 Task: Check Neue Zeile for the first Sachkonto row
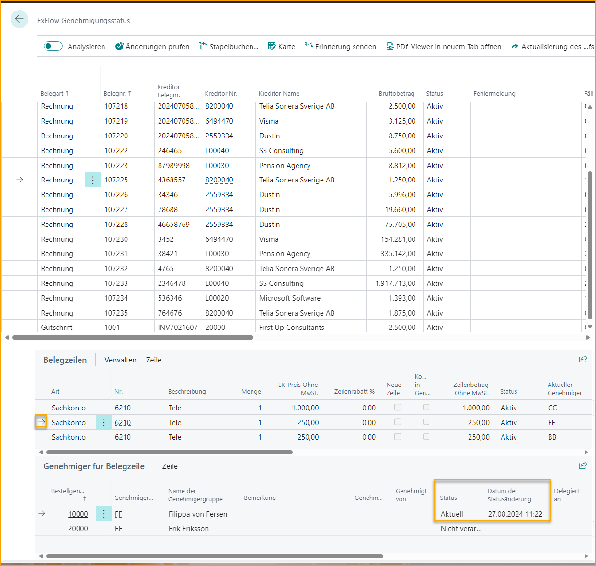pyautogui.click(x=397, y=407)
